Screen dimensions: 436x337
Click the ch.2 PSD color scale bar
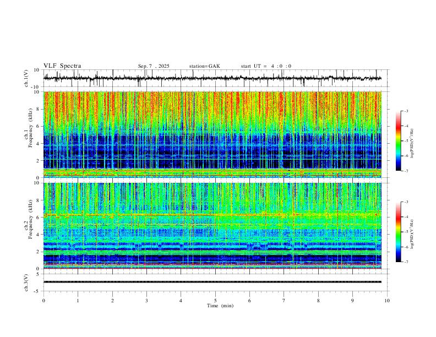pos(398,232)
